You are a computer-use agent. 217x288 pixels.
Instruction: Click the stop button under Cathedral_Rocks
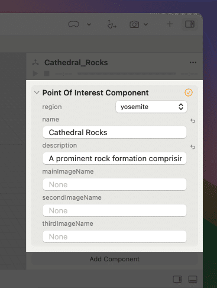47,73
